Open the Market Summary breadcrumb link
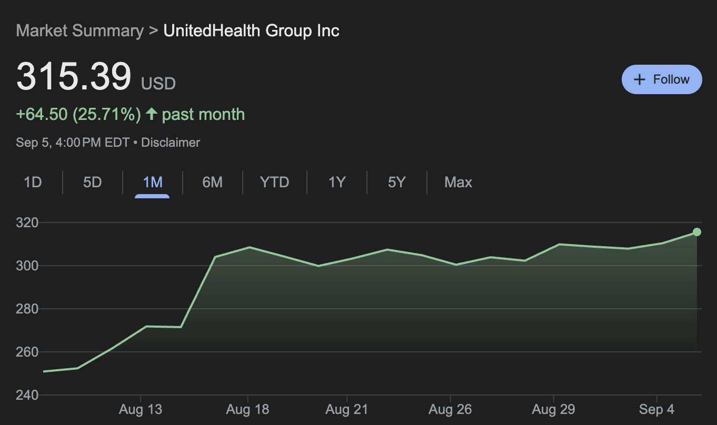 (79, 31)
